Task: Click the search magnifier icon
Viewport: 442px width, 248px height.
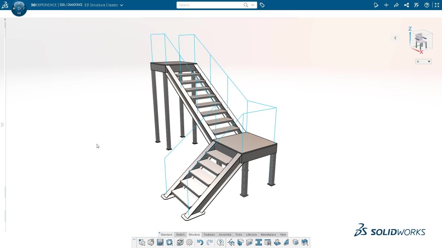Action: point(246,5)
